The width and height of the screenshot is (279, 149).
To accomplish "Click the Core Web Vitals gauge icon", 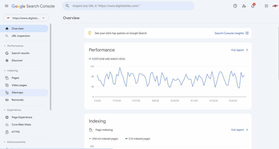I will coord(7,125).
